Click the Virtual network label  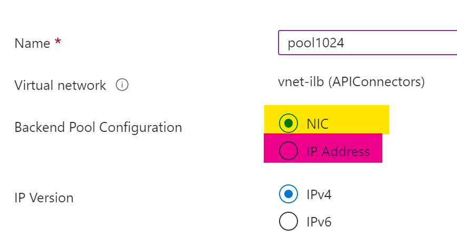click(60, 85)
